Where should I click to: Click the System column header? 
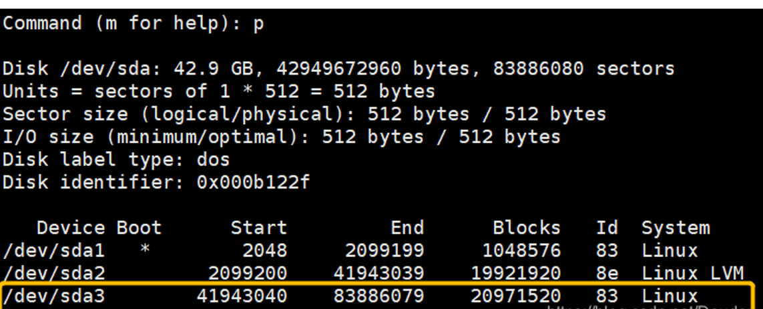[675, 228]
